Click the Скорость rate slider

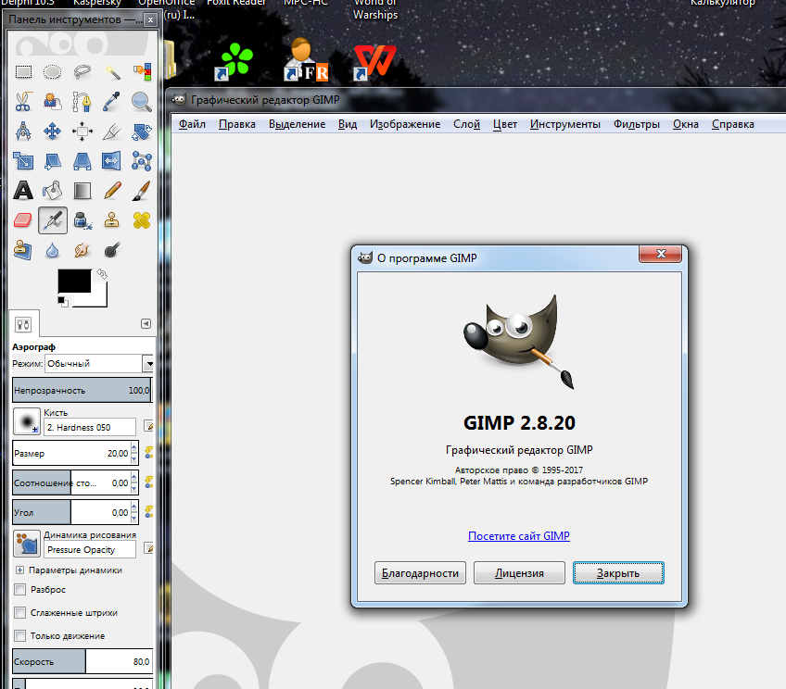click(x=82, y=661)
